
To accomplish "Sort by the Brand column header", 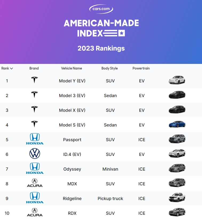I will [34, 68].
